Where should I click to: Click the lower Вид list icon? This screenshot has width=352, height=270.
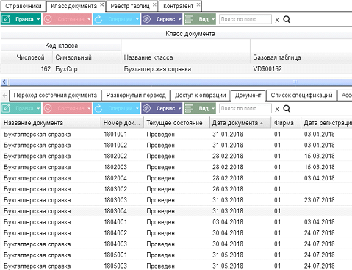[189, 108]
